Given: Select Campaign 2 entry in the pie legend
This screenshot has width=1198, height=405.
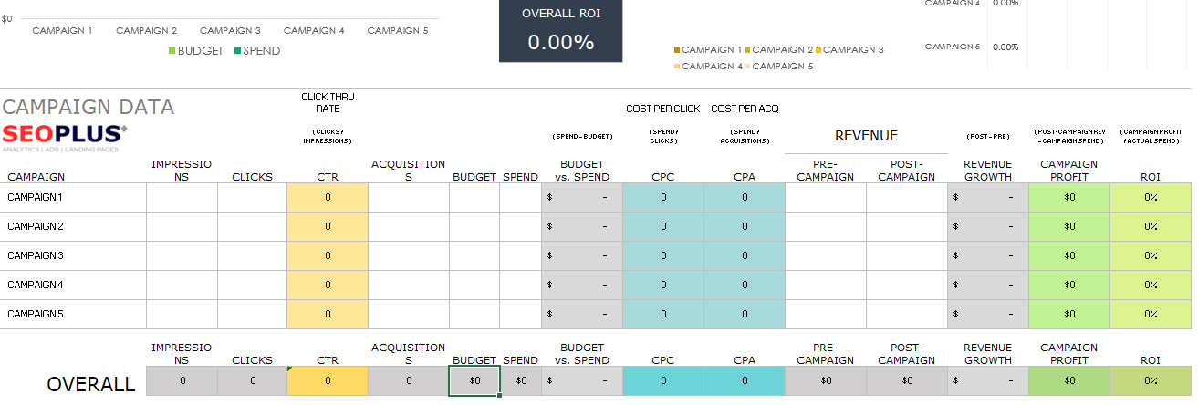Looking at the screenshot, I should (x=749, y=50).
